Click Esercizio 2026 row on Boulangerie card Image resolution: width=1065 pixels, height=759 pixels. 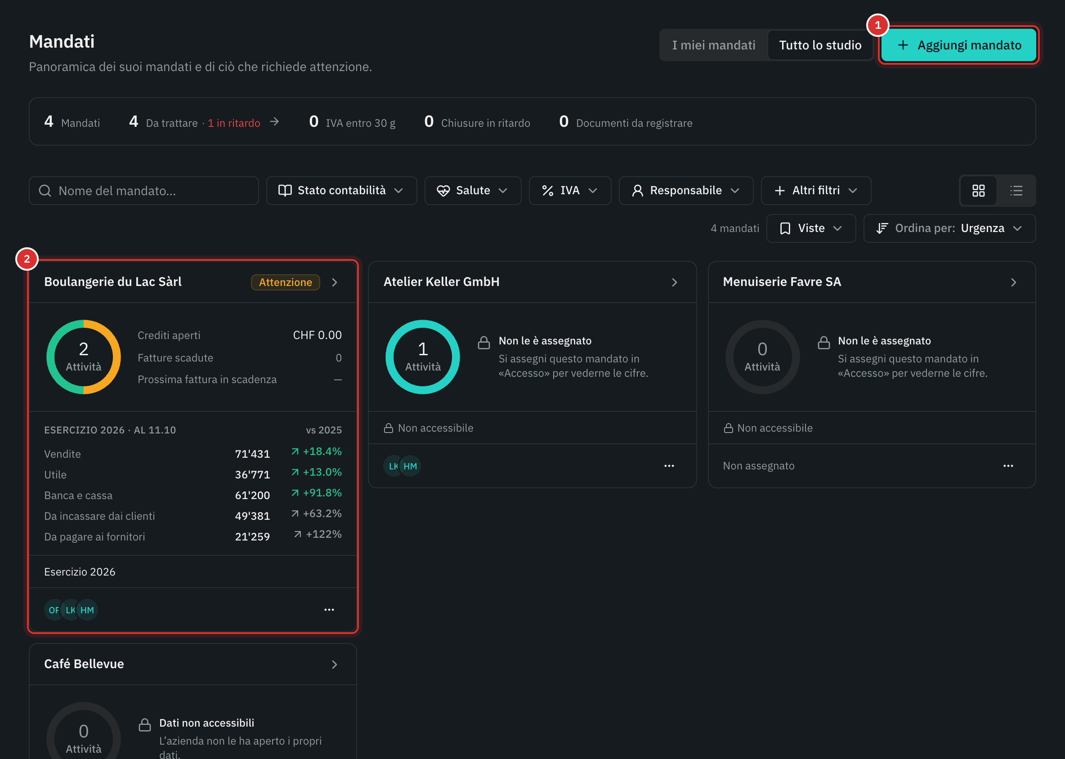192,571
